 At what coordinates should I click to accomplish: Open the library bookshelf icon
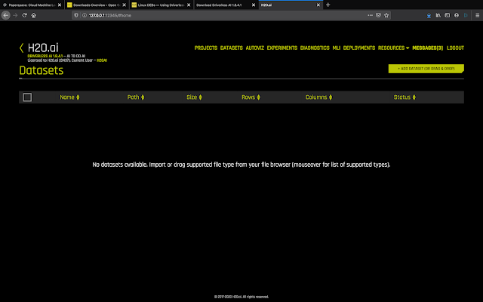click(438, 15)
